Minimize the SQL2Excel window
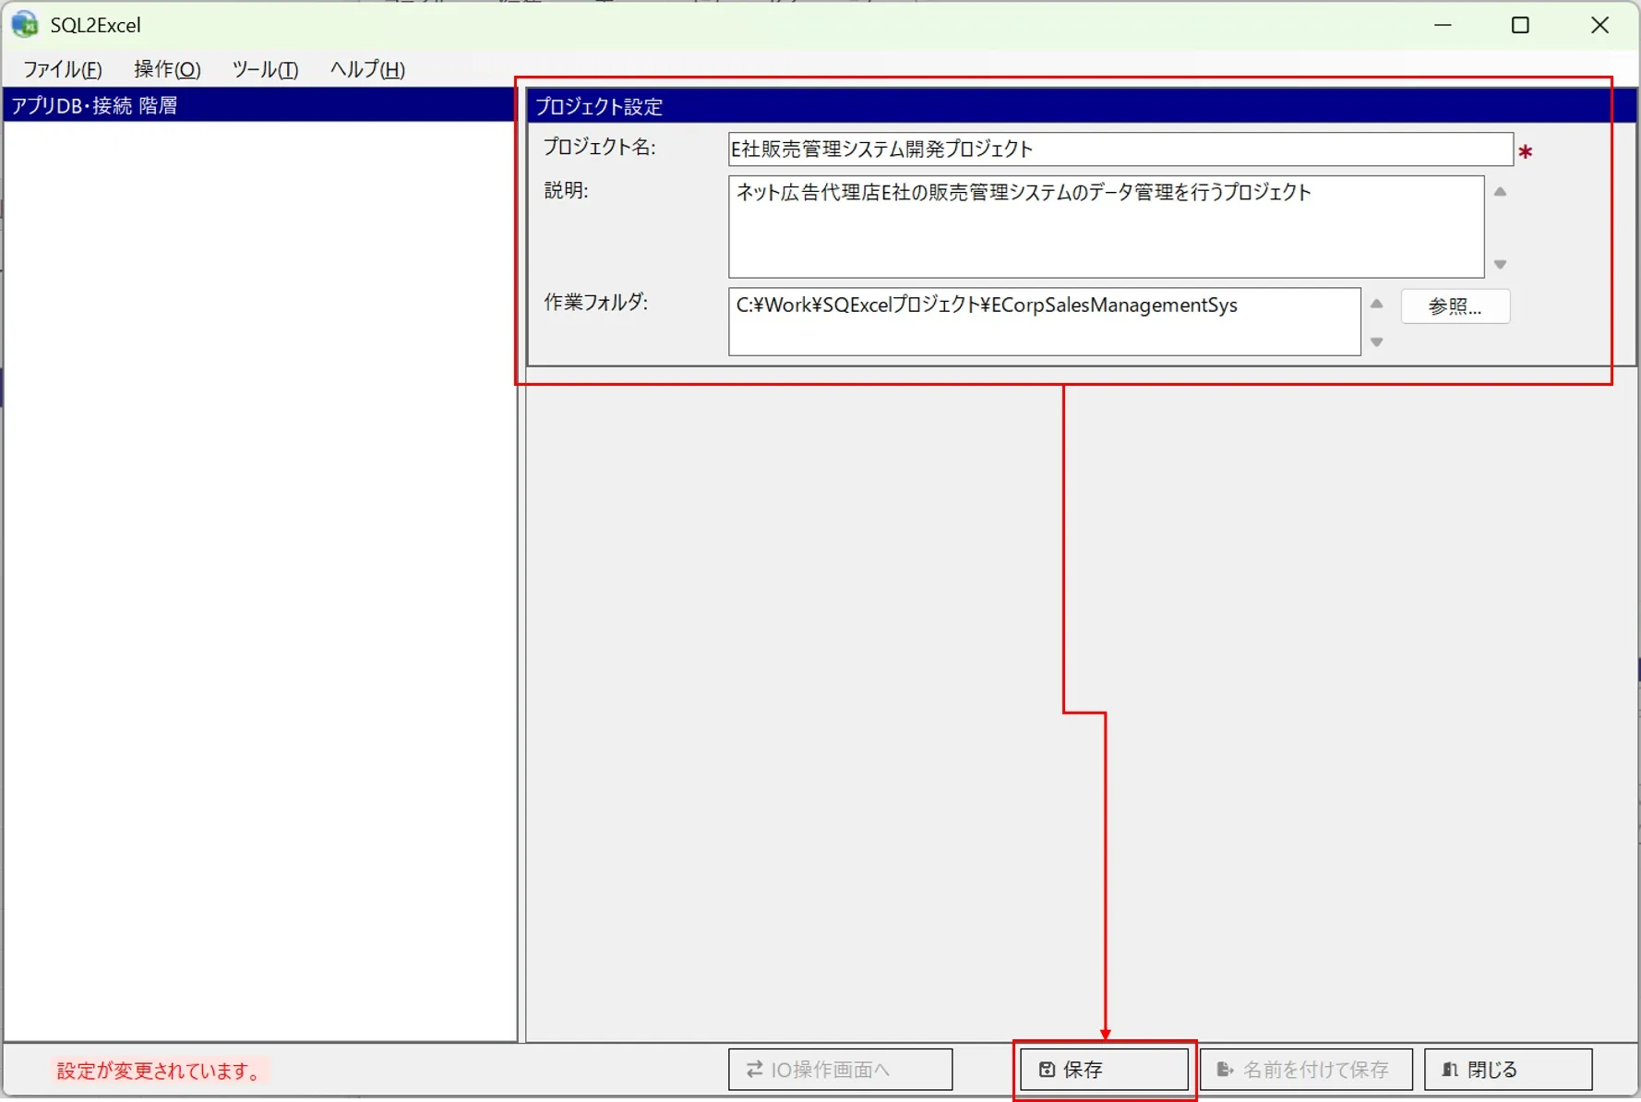The height and width of the screenshot is (1102, 1641). 1443,25
